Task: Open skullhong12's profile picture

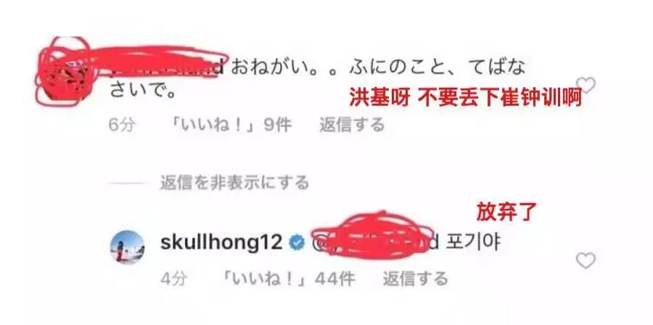Action: pos(128,247)
